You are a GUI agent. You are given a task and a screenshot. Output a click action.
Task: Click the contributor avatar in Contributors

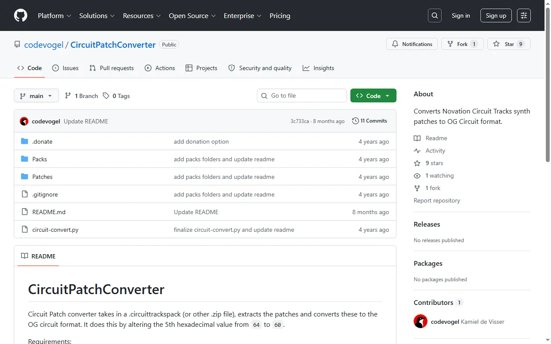(421, 322)
